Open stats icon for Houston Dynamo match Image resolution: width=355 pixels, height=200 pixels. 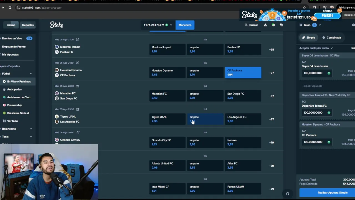coord(77,63)
